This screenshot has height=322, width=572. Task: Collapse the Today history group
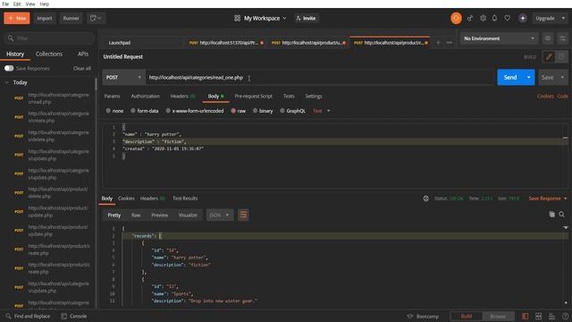tap(6, 82)
